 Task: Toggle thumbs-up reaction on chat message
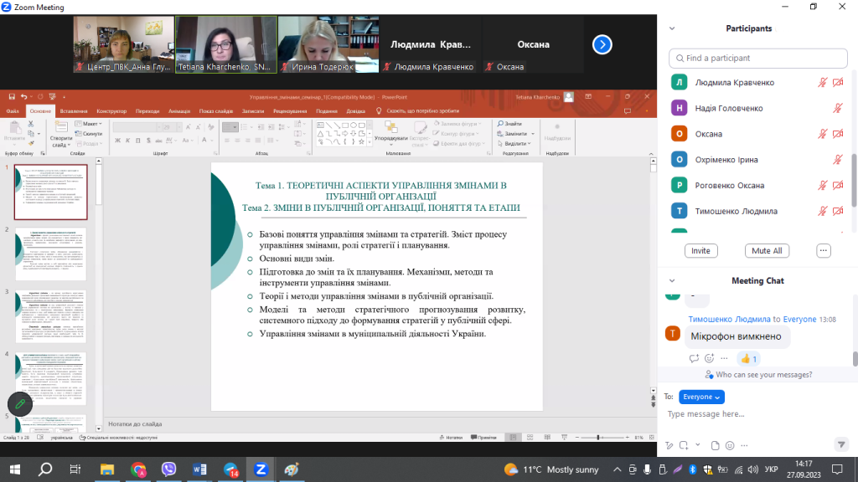tap(748, 358)
